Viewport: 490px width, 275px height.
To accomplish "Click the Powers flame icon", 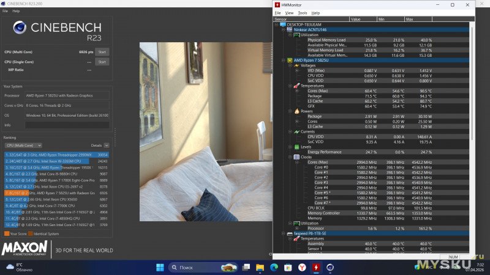I will [x=296, y=111].
